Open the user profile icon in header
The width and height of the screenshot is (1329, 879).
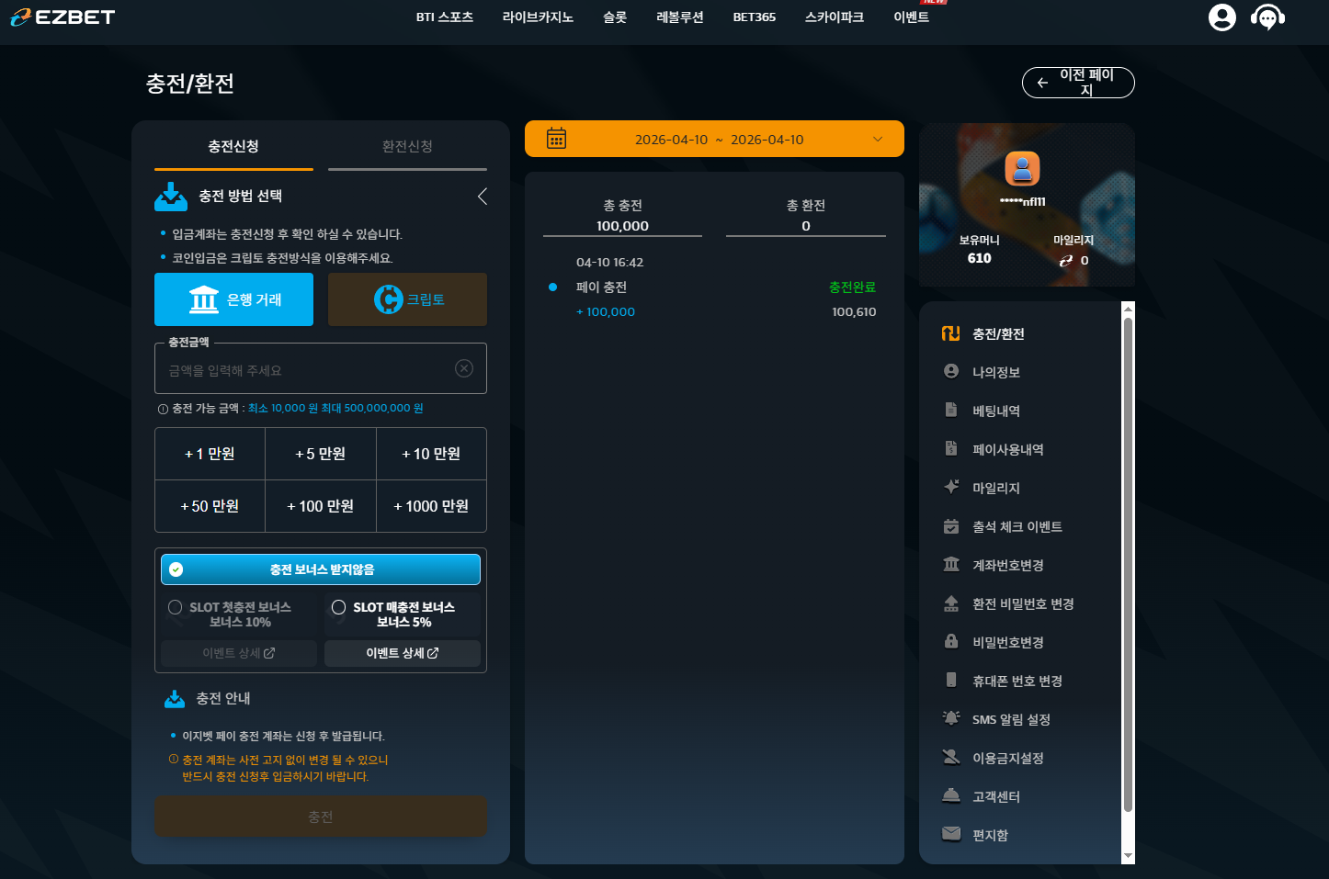[x=1221, y=17]
